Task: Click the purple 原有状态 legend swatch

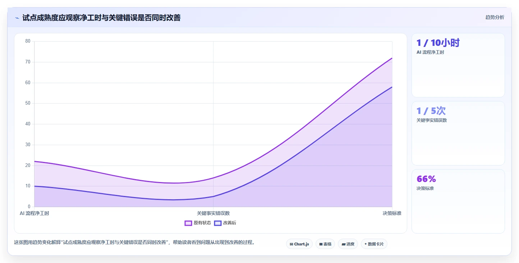Action: [188, 223]
